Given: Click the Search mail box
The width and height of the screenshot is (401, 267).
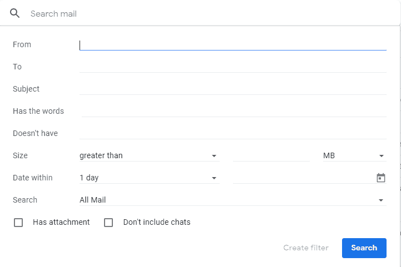Looking at the screenshot, I should pos(211,13).
